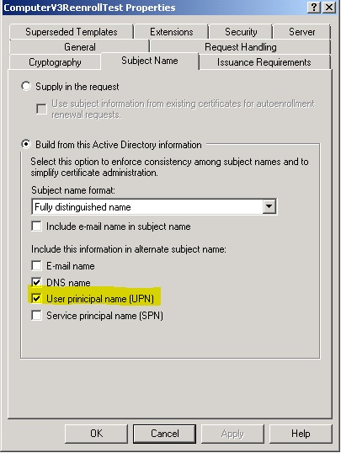Click the OK button
This screenshot has height=453, width=341.
point(96,434)
